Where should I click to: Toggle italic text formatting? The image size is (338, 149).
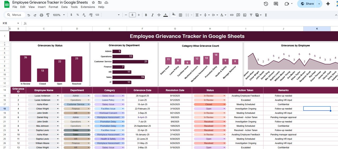coord(152,15)
